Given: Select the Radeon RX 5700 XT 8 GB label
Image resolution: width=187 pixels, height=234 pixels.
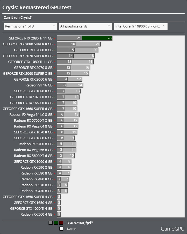Looking at the screenshot, I should click(33, 121).
